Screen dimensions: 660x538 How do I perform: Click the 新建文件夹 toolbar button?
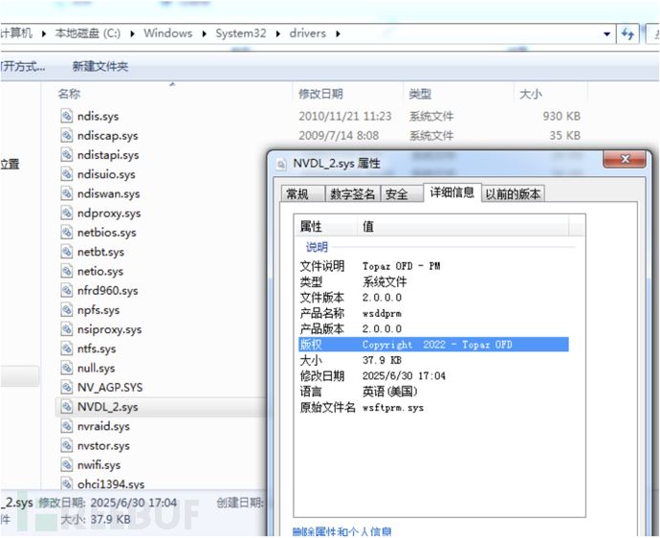(x=100, y=66)
